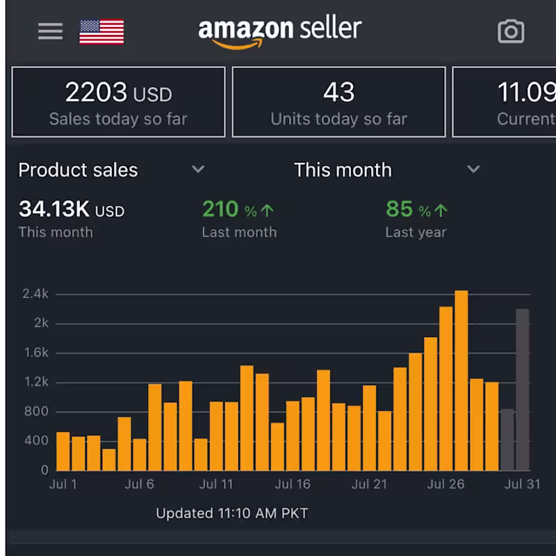Open the Units today so far card
The height and width of the screenshot is (556, 556).
(x=338, y=102)
